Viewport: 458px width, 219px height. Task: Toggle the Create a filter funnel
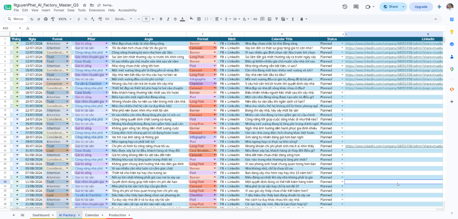(276, 19)
